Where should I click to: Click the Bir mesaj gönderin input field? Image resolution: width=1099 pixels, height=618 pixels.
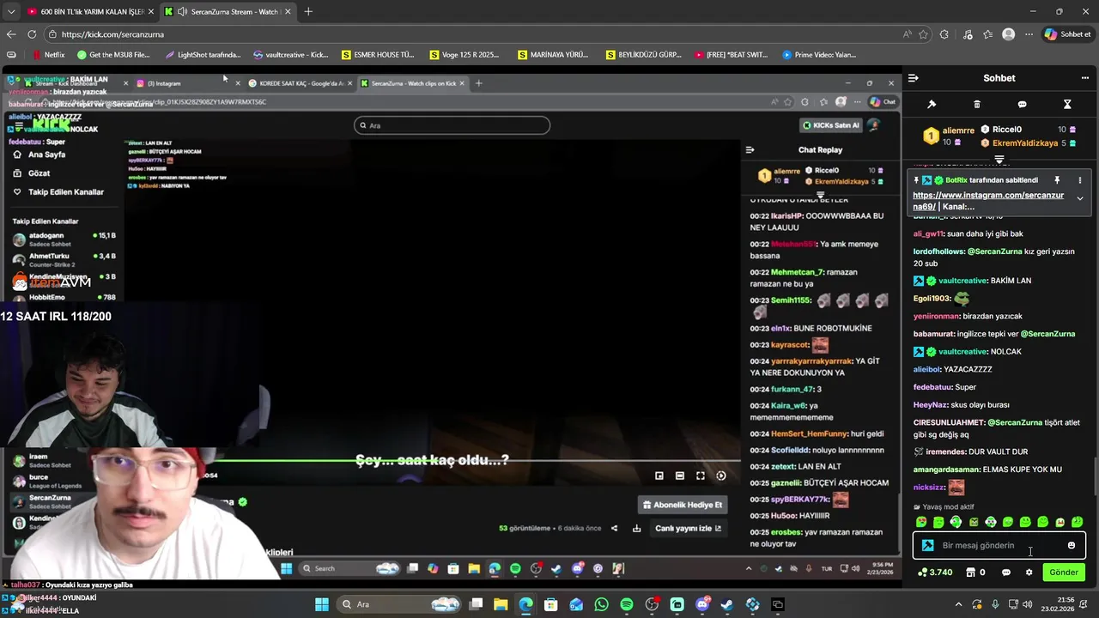click(x=999, y=545)
